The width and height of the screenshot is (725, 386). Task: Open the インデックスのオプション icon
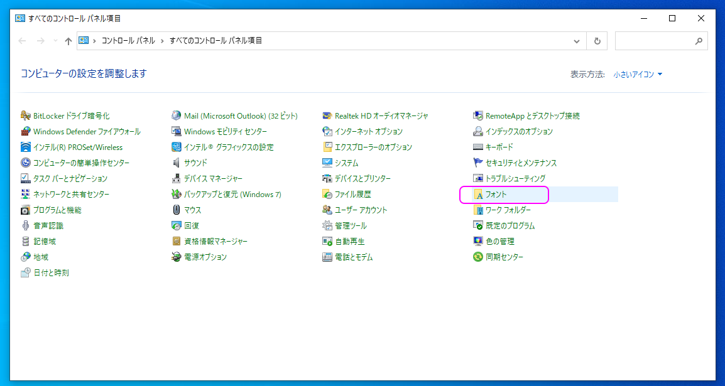point(478,131)
